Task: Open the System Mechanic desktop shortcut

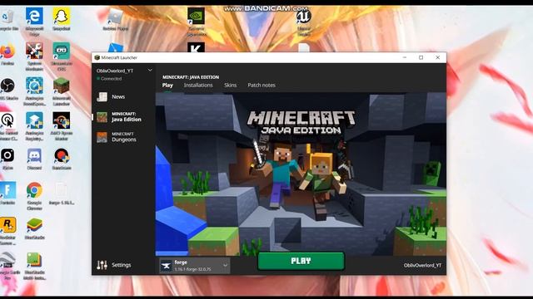Action: pos(34,56)
